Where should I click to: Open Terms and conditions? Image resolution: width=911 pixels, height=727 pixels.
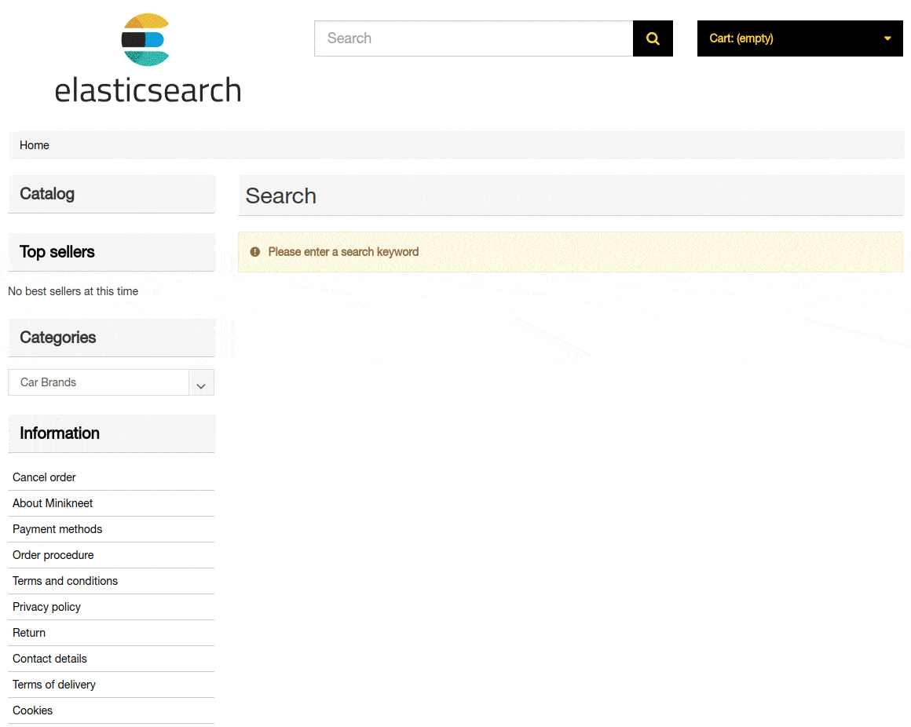point(65,581)
